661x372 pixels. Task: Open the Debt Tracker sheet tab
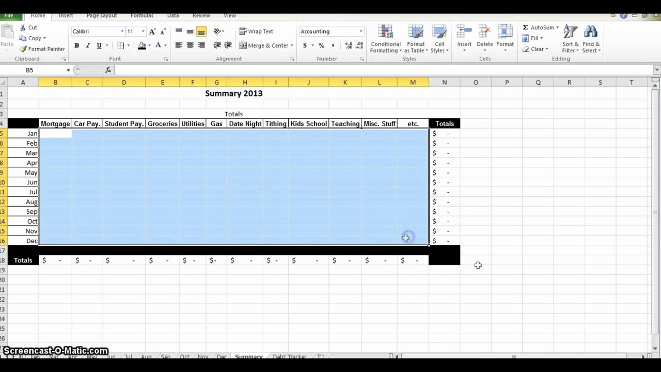(x=289, y=357)
